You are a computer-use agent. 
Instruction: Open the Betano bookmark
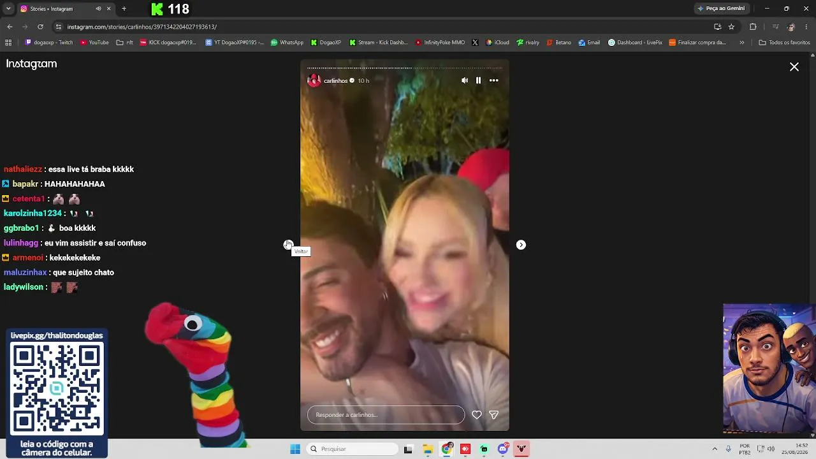pyautogui.click(x=558, y=43)
